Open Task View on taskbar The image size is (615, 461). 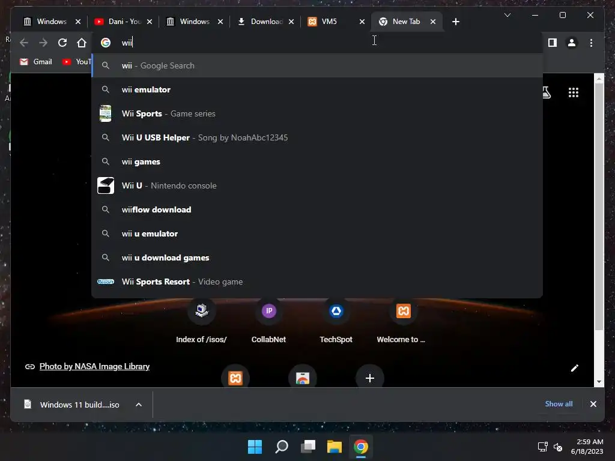tap(308, 447)
